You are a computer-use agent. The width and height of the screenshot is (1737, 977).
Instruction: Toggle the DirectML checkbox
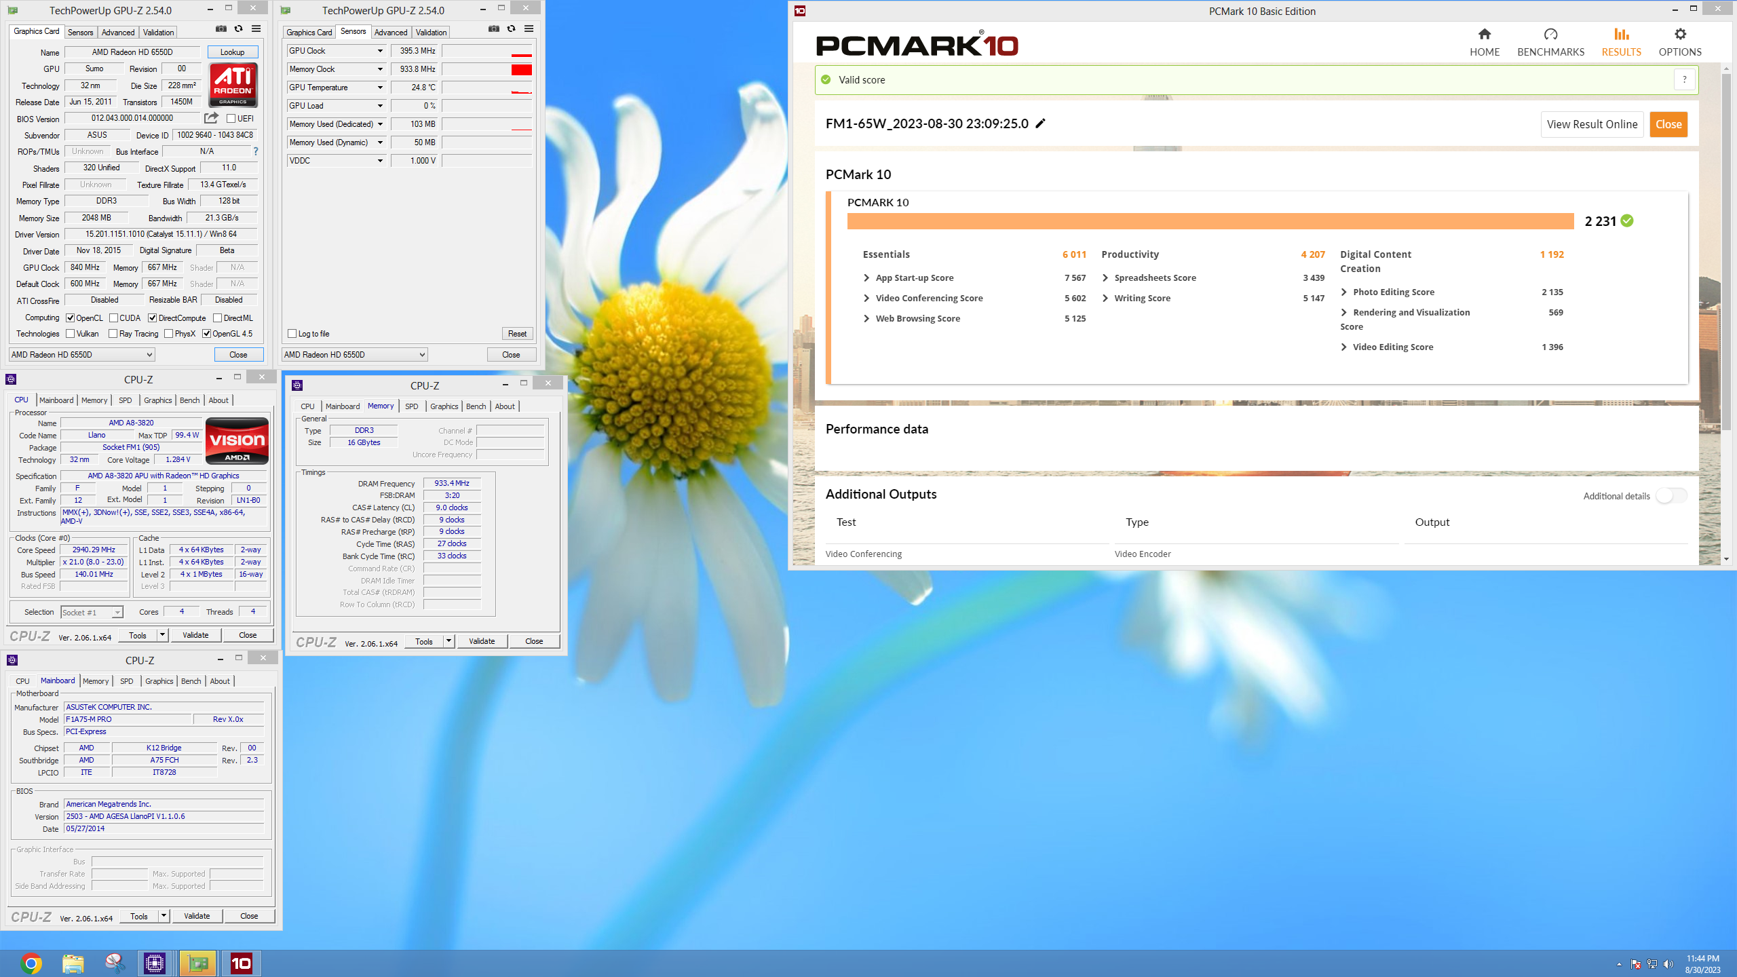tap(218, 318)
